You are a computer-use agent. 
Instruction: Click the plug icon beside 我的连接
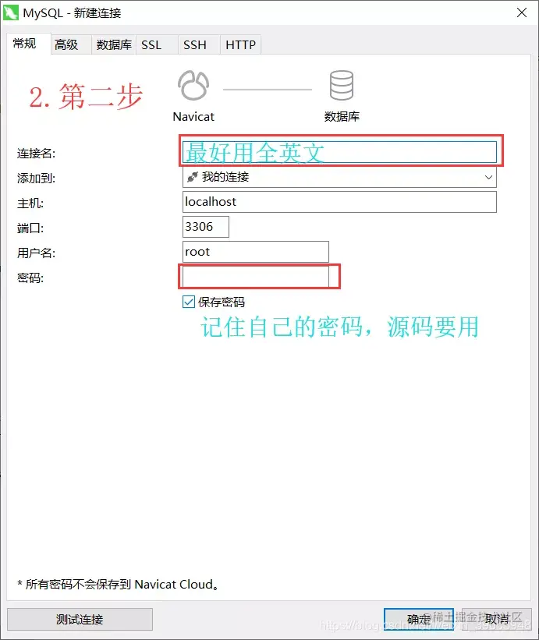(193, 177)
